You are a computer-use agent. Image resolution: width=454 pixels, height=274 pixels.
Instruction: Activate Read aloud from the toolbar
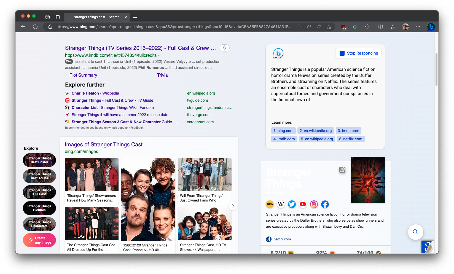(319, 27)
